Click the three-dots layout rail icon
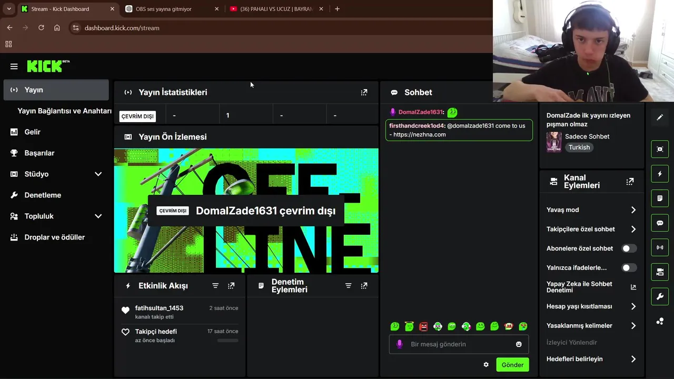The image size is (674, 379). tap(660, 321)
